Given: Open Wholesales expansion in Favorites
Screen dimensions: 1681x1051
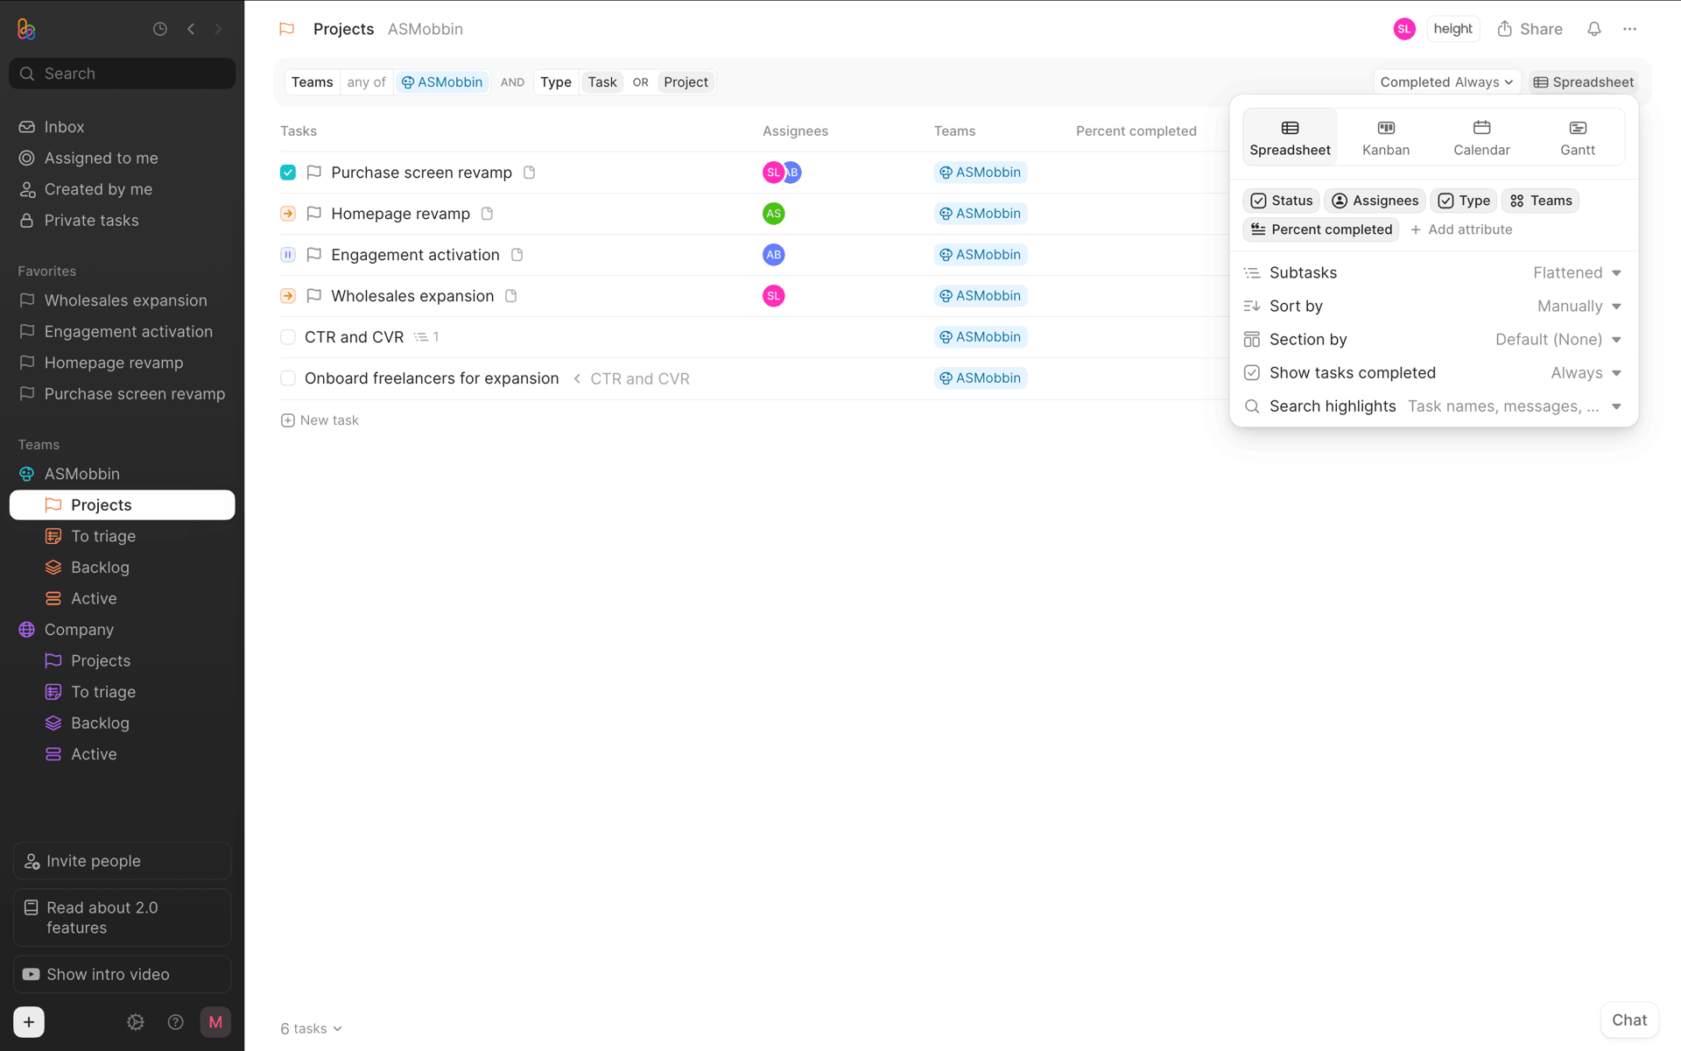Looking at the screenshot, I should [122, 300].
